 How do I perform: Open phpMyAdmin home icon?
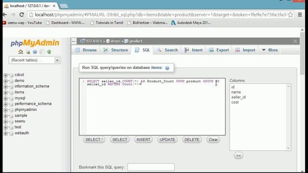point(21,52)
